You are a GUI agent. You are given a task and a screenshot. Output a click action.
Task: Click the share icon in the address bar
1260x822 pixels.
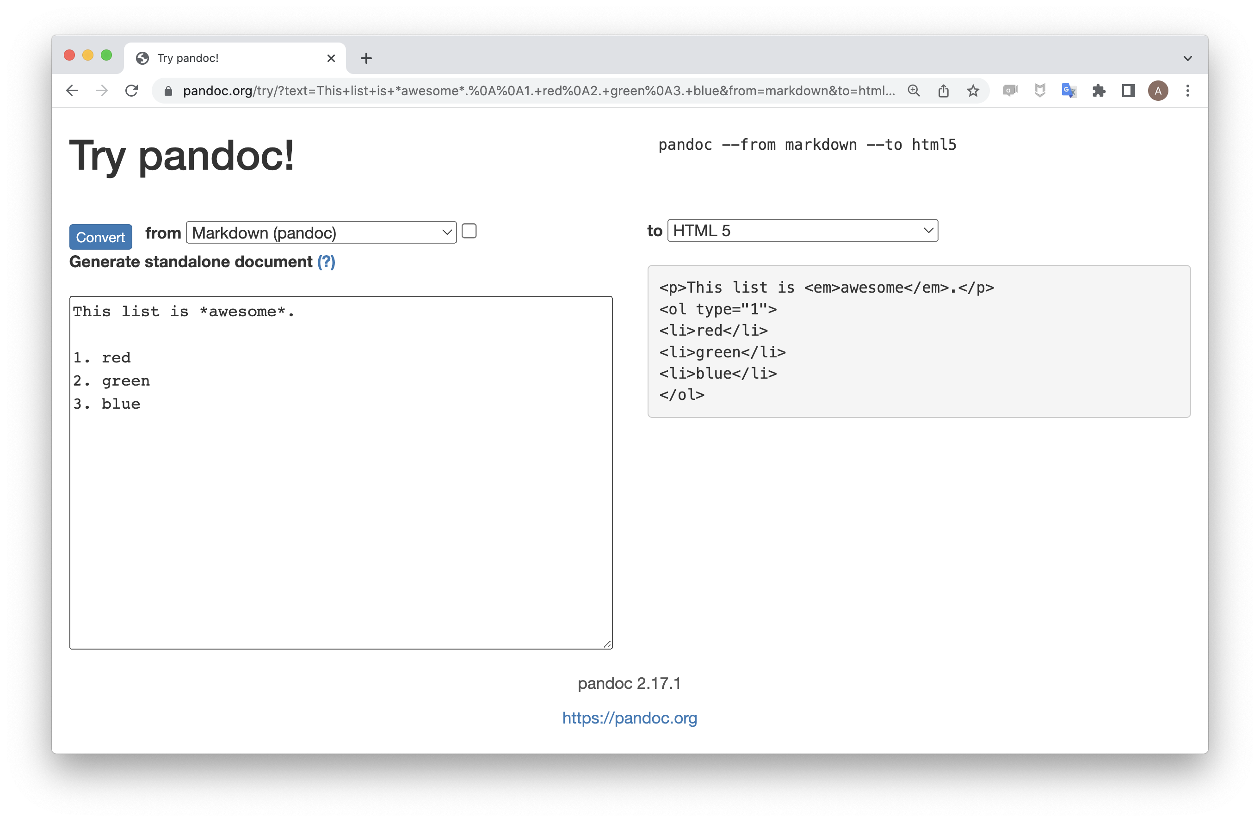coord(944,91)
